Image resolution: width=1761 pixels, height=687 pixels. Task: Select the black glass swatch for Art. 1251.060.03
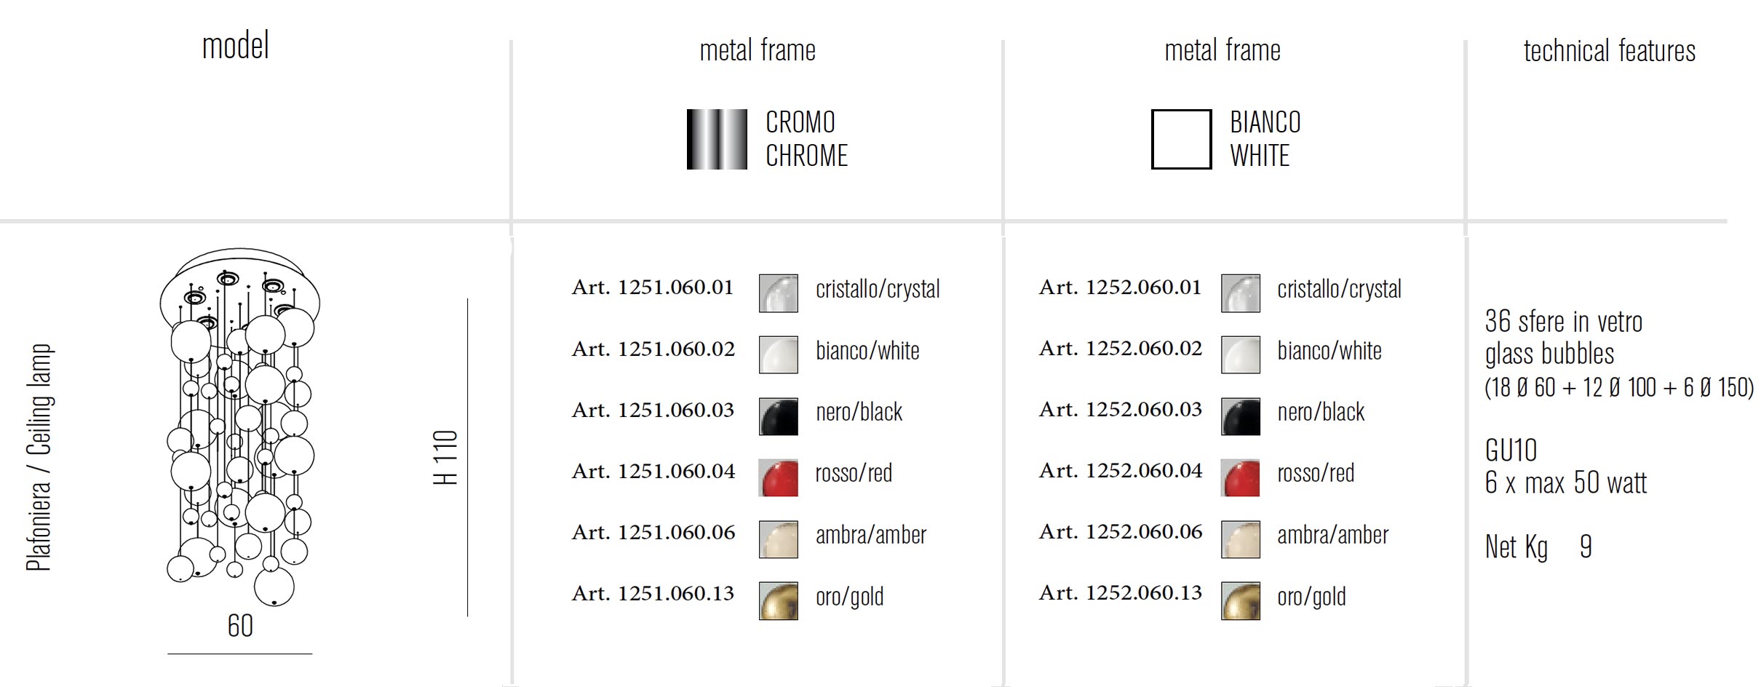point(778,416)
